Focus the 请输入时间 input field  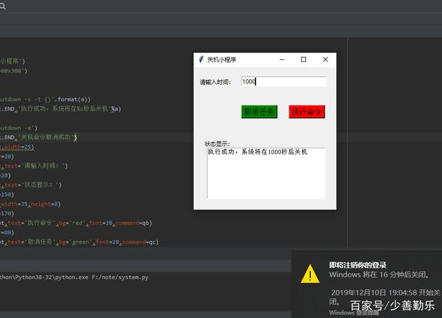[x=284, y=81]
